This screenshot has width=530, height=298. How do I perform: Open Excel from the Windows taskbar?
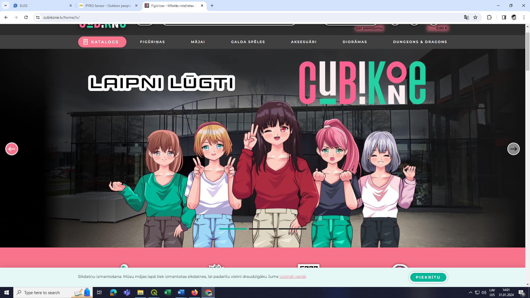(x=167, y=292)
